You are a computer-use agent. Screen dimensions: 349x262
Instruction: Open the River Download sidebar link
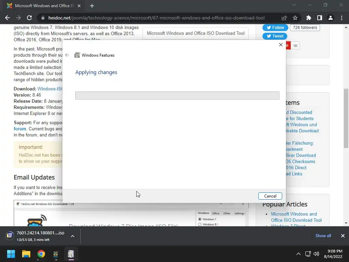click(x=301, y=155)
